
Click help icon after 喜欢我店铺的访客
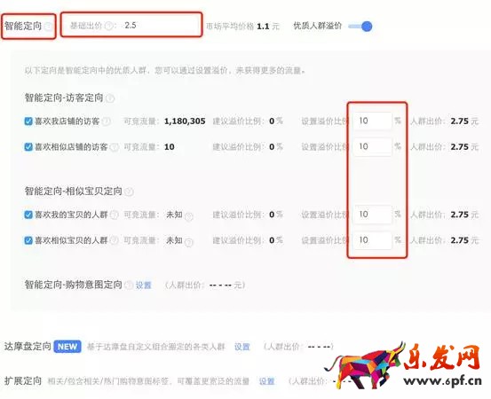click(107, 121)
